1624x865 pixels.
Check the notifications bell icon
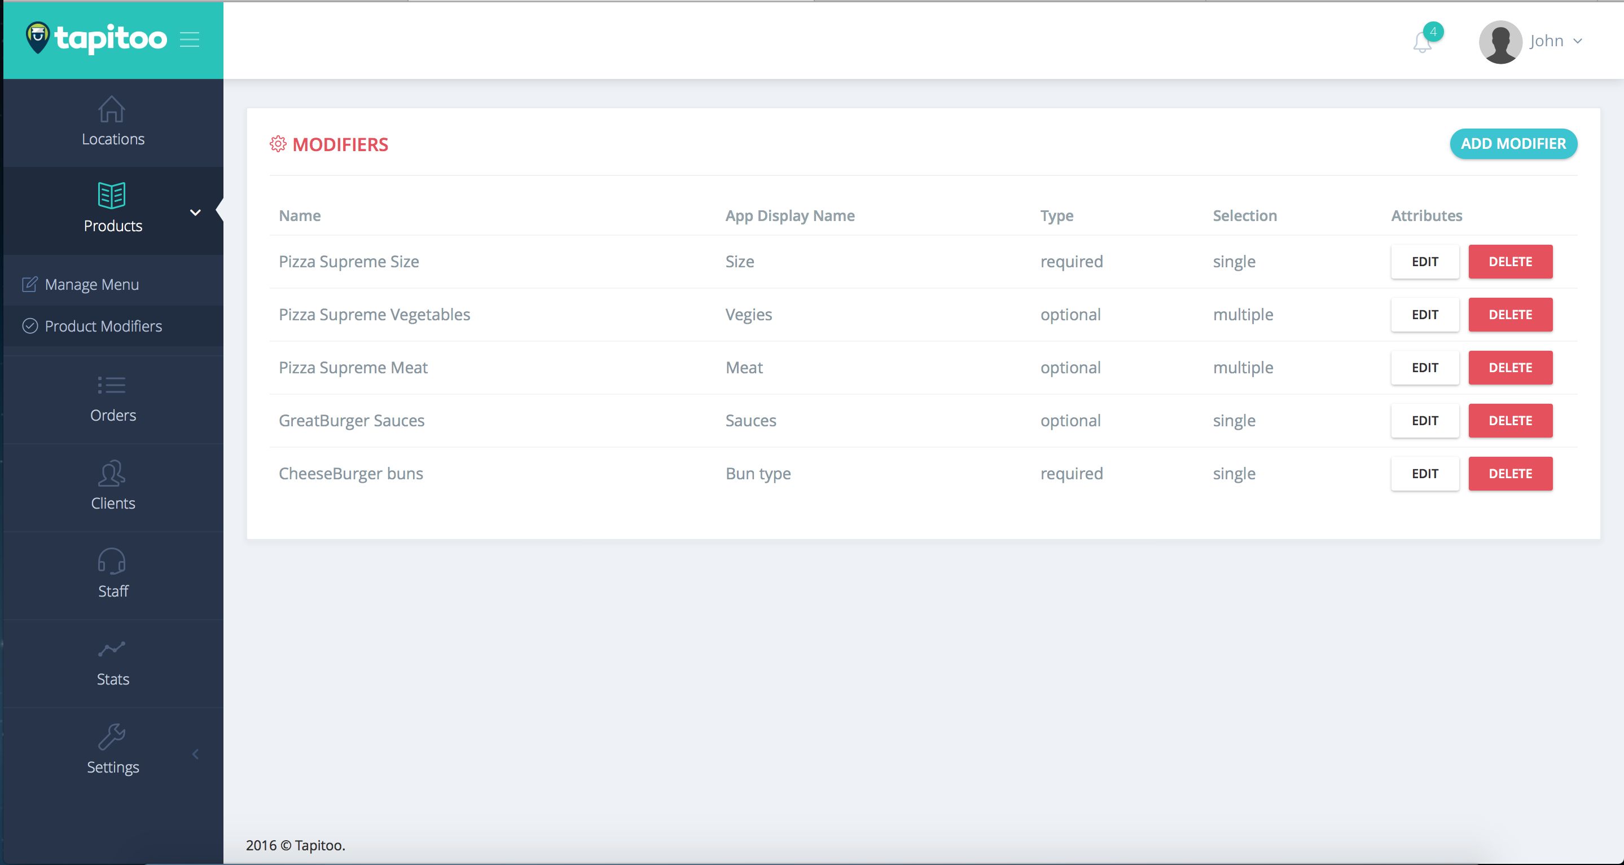[1422, 42]
